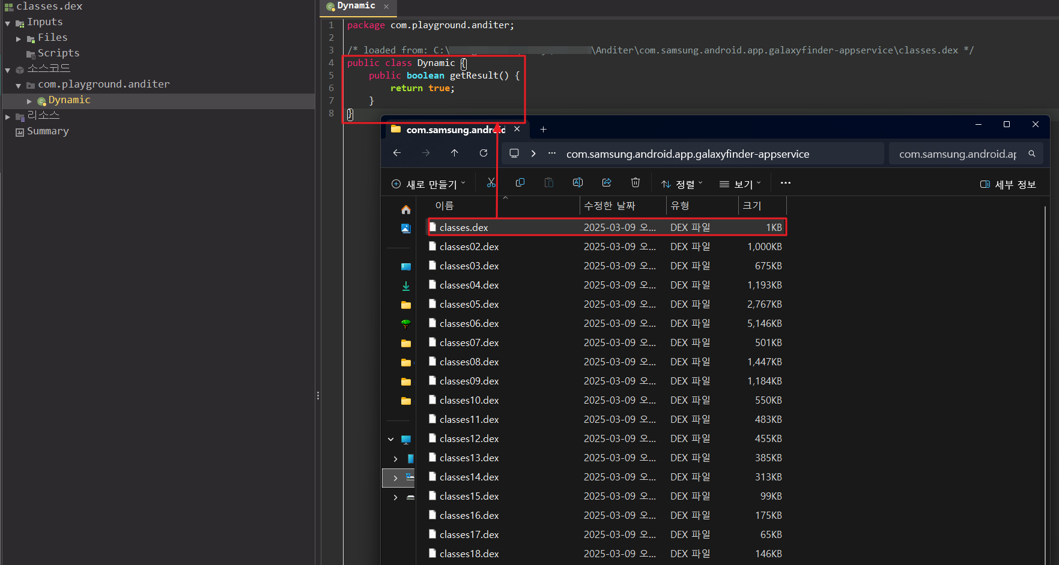Toggle the 세부 정보 details pane button

point(1008,184)
